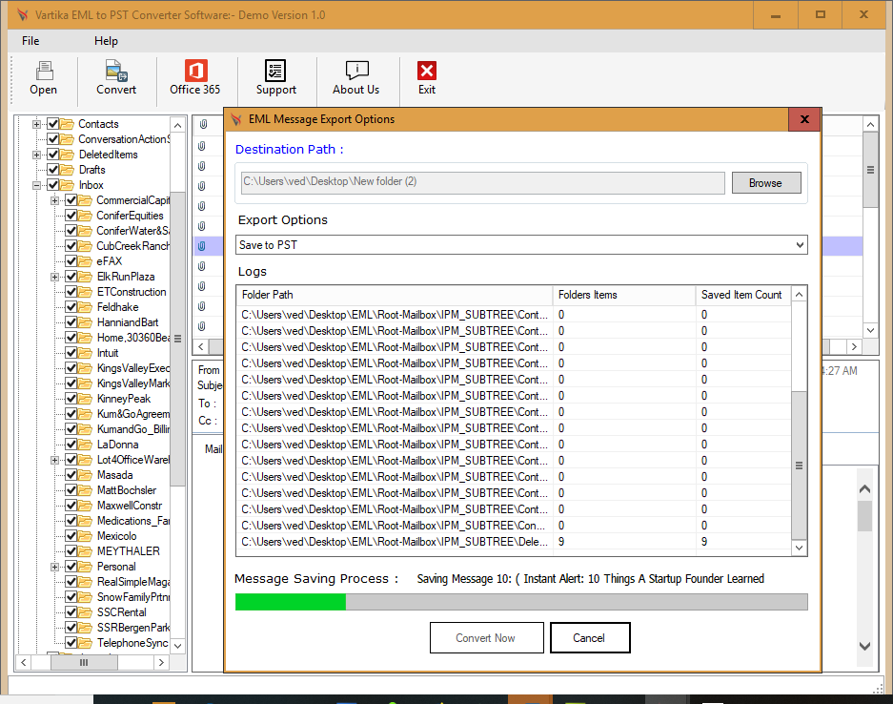Screen dimensions: 893x704
Task: Click the Mexicolo folder icon
Action: (86, 536)
